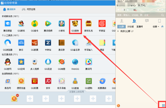
Task: Launch QQ游戏 from entertainment apps
Action: [21, 23]
